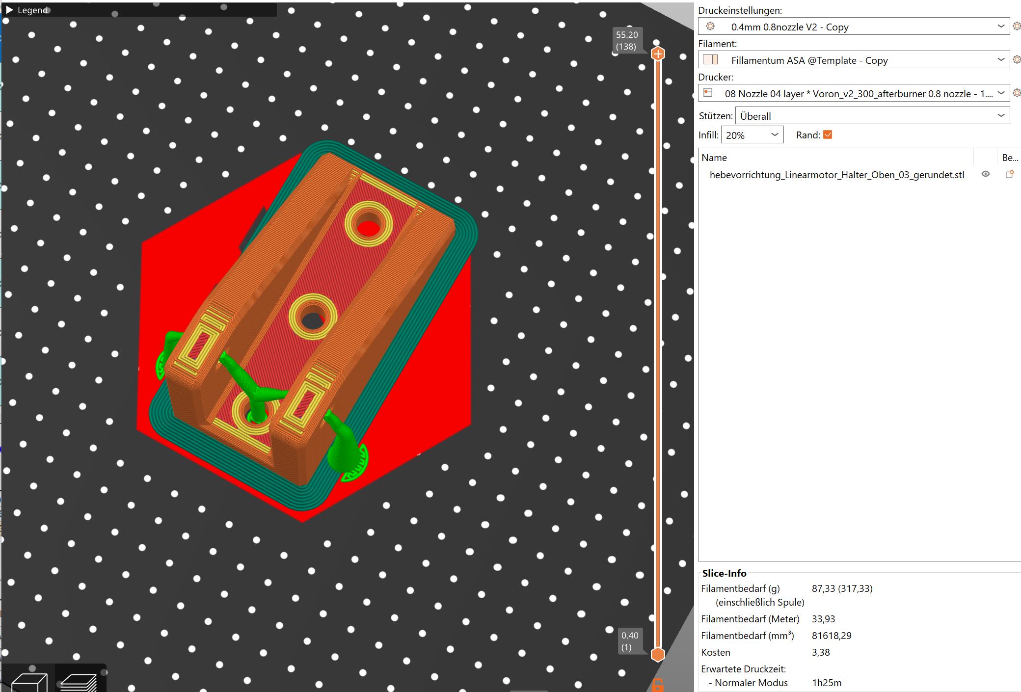
Task: Click the Normaler Modus time 1h25m
Action: pyautogui.click(x=827, y=683)
